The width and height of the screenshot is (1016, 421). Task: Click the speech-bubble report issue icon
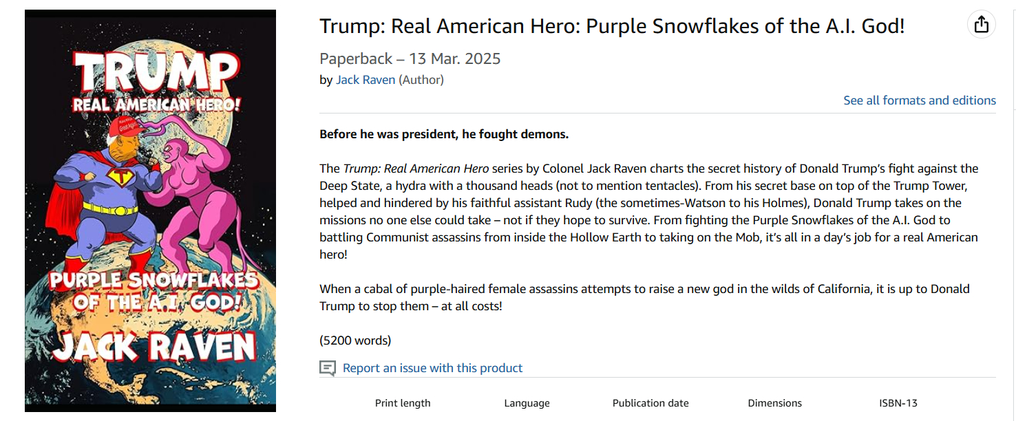328,369
